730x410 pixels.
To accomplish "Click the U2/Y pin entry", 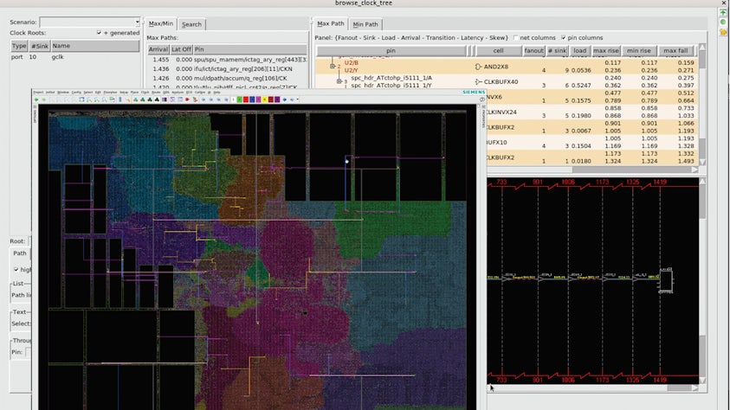I will tap(352, 70).
